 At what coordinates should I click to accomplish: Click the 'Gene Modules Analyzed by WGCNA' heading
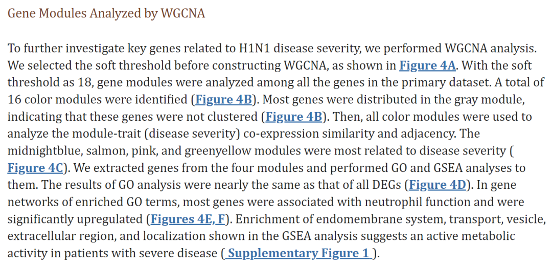[x=106, y=13]
